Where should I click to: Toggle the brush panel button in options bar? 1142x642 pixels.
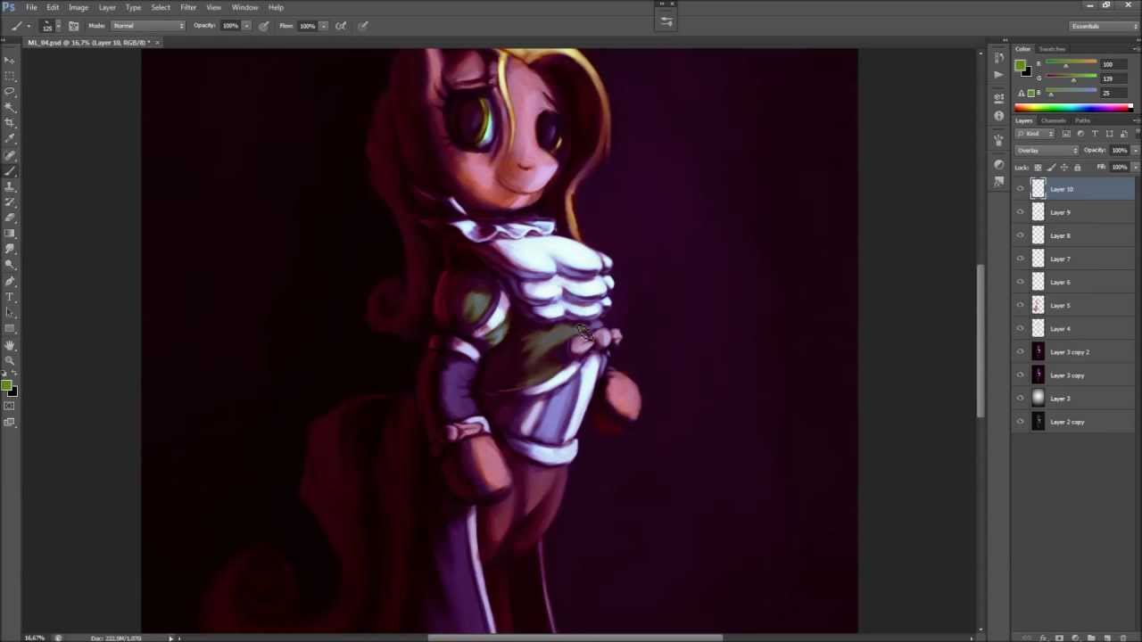point(73,26)
